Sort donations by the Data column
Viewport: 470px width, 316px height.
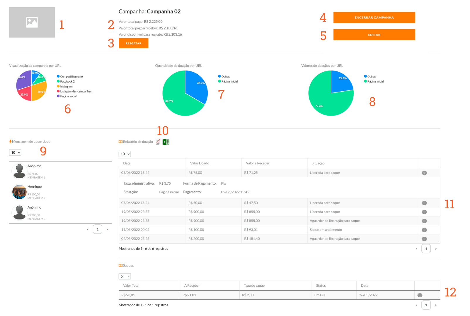(x=127, y=163)
